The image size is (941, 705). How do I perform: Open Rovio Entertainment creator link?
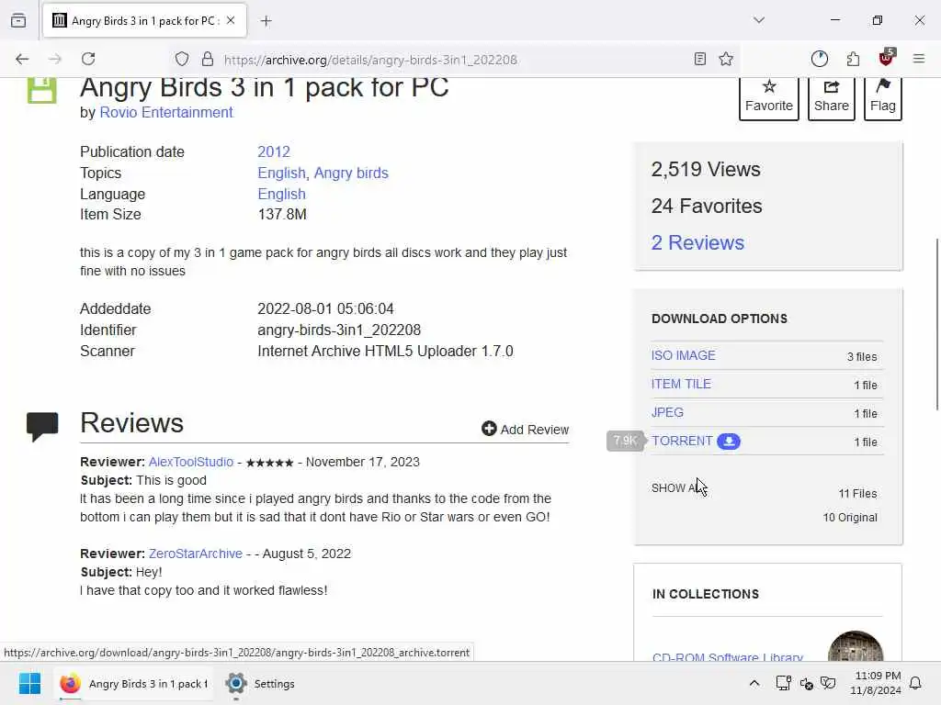[166, 112]
